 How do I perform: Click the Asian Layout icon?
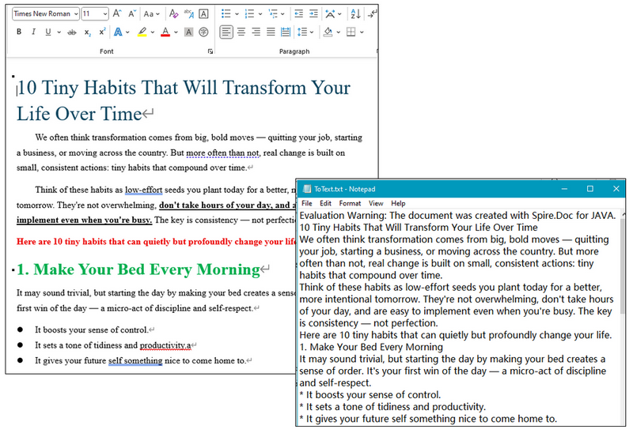(330, 13)
